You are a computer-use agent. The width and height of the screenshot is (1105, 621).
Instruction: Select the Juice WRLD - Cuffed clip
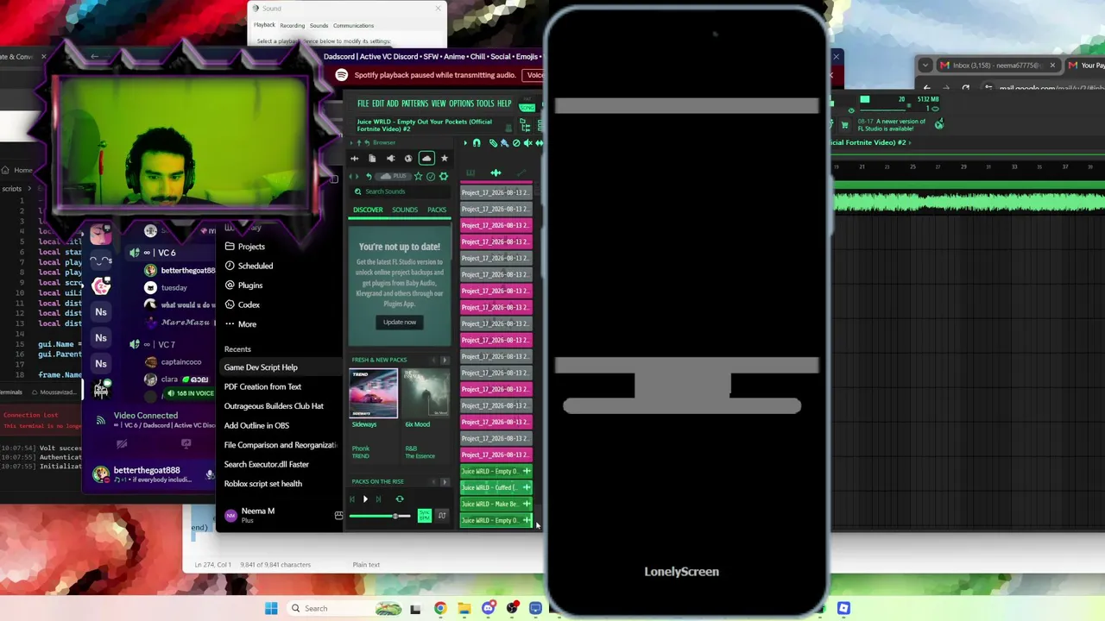pos(496,488)
